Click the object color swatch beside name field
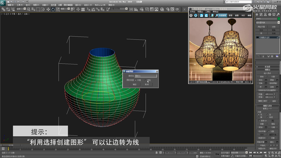 click(x=278, y=18)
